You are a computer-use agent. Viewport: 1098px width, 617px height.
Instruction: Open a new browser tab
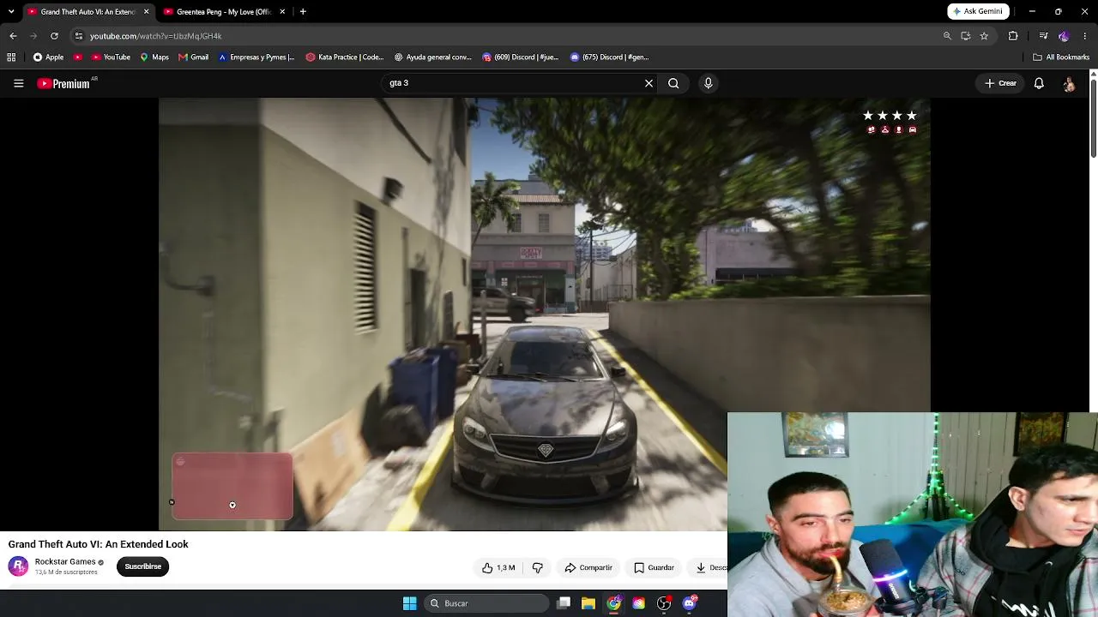(303, 12)
